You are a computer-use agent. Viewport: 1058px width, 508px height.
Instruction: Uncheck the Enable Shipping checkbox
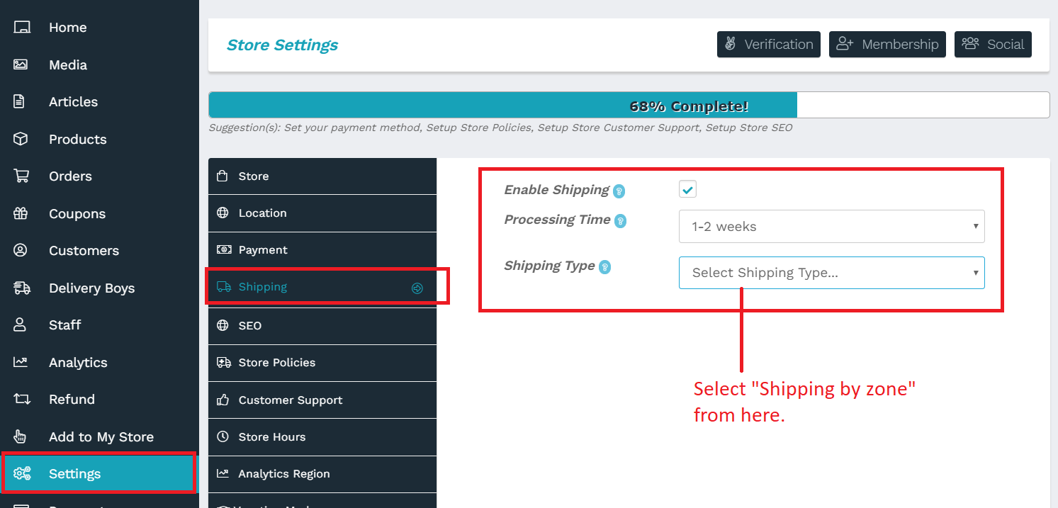coord(687,188)
